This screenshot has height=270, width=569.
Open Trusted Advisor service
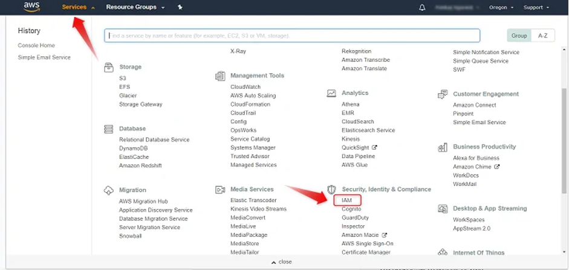(250, 156)
